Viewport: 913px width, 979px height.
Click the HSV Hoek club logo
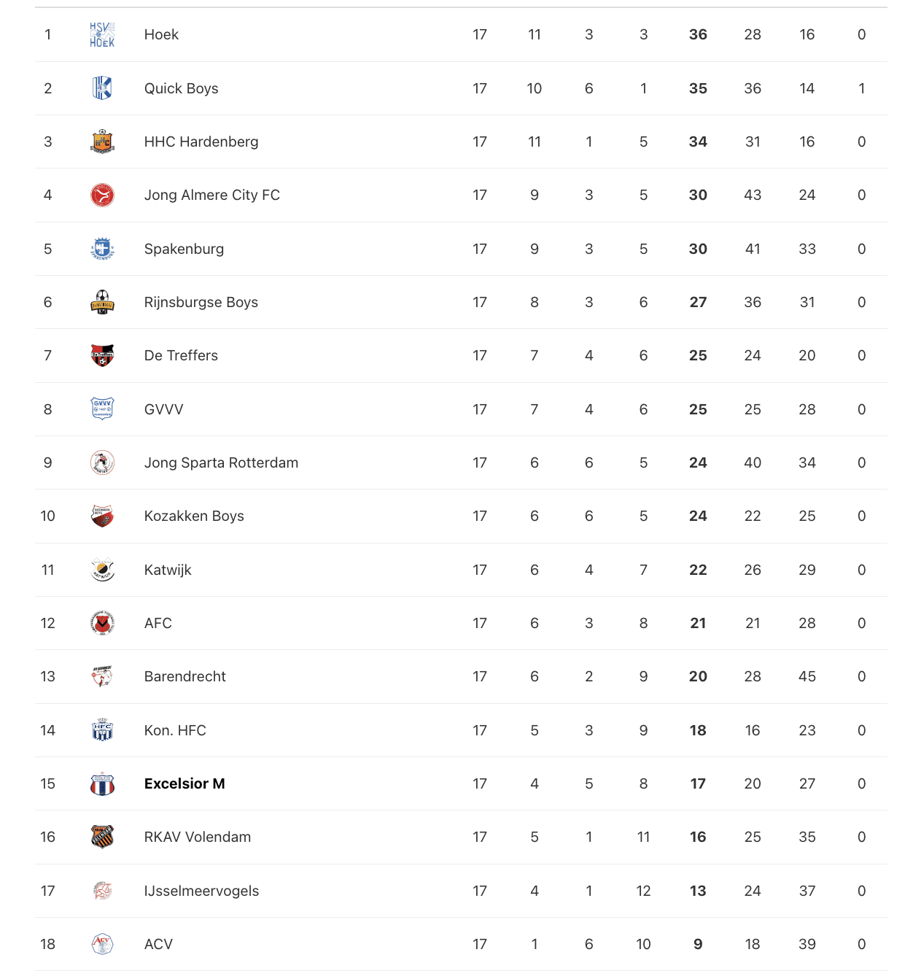(102, 34)
